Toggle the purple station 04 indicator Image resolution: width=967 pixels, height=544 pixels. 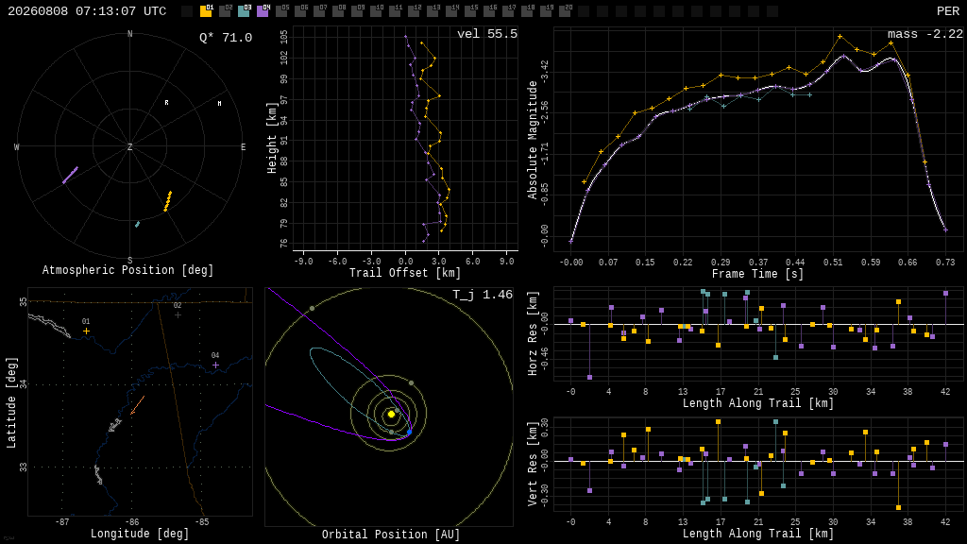[x=263, y=11]
